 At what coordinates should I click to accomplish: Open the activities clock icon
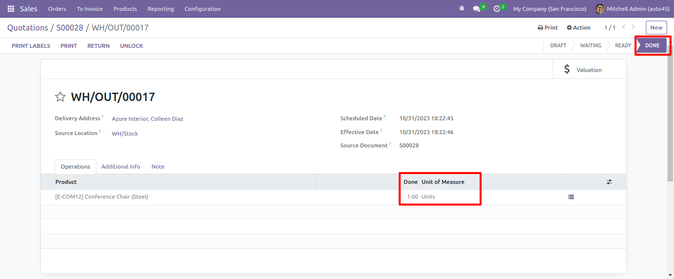497,9
